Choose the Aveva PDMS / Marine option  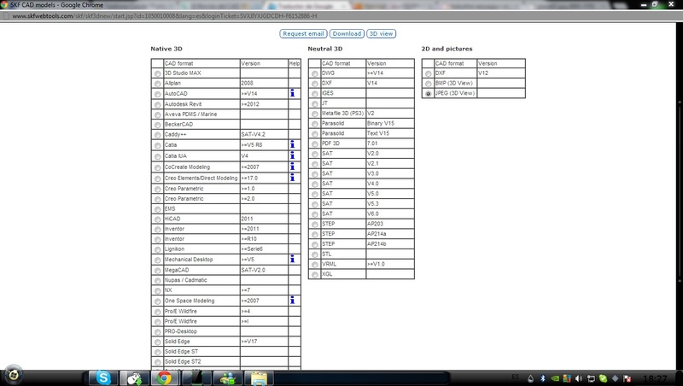pos(158,114)
